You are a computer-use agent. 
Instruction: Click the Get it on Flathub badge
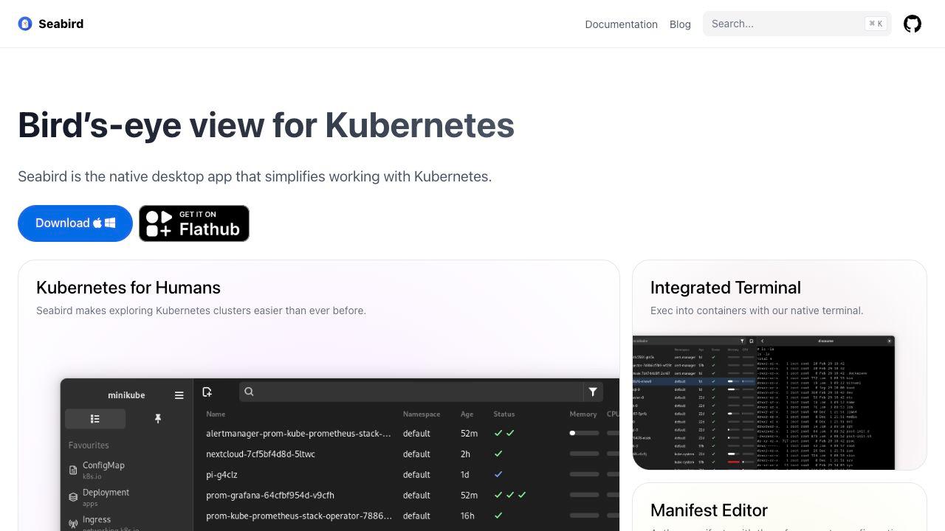click(x=194, y=223)
